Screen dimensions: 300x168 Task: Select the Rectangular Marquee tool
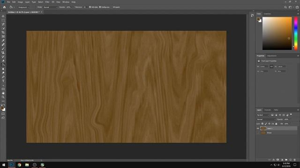tap(3, 20)
